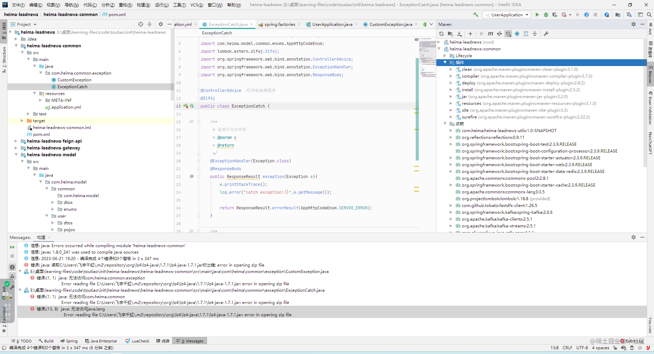654x354 pixels.
Task: Switch to UserApplication.java editor tab
Action: [332, 24]
